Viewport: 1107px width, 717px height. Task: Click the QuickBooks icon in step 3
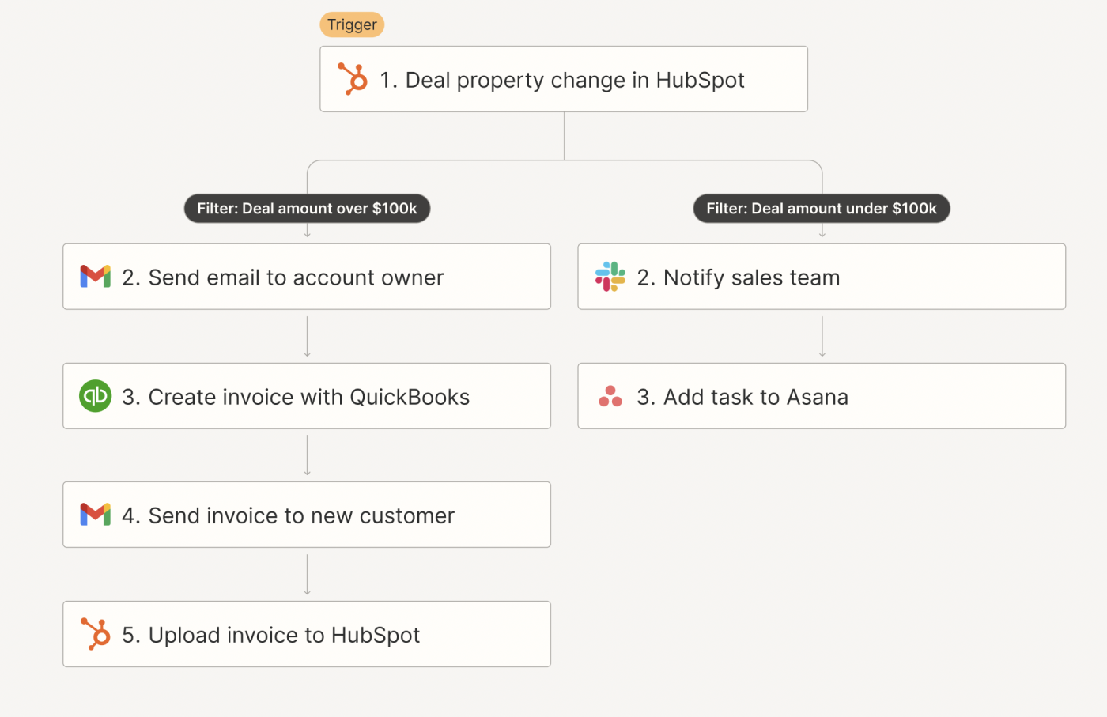[95, 396]
